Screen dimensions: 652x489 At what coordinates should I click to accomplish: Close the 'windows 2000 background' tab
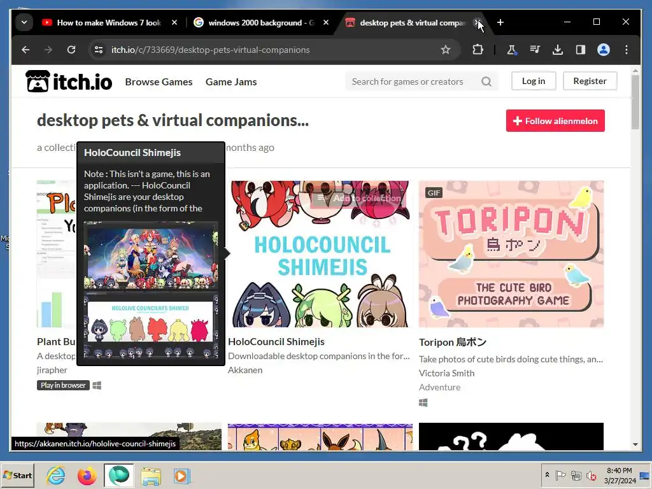pos(326,22)
